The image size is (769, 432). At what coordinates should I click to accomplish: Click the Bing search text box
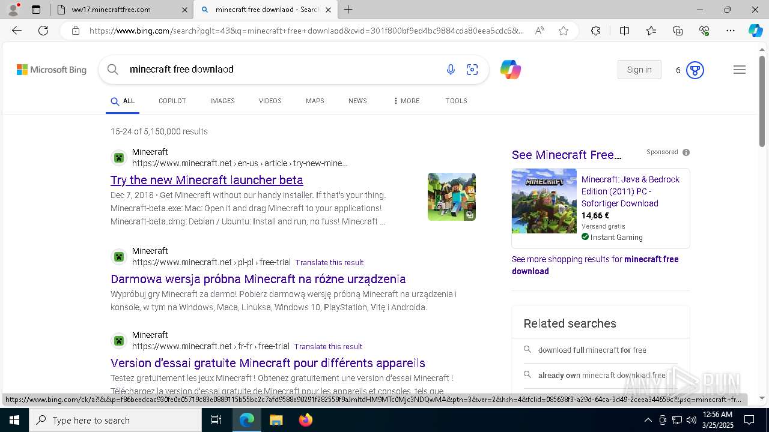coord(282,70)
